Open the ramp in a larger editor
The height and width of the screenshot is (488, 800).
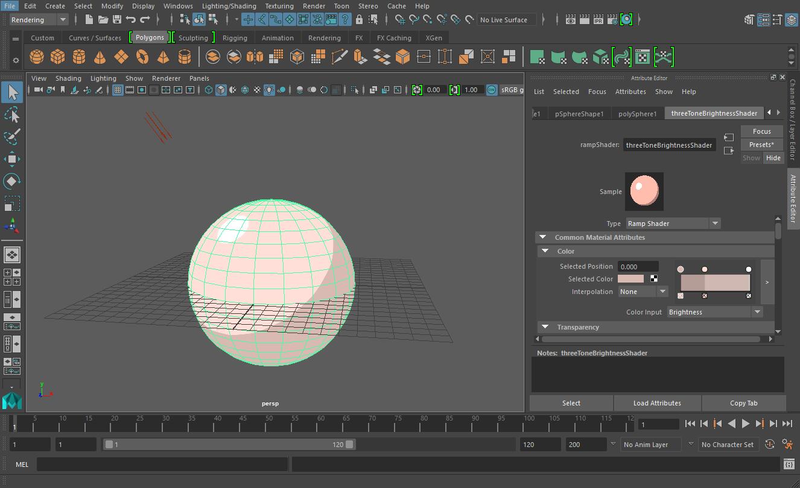(x=767, y=282)
